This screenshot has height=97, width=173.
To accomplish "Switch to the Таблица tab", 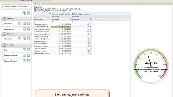I will coord(37,4).
